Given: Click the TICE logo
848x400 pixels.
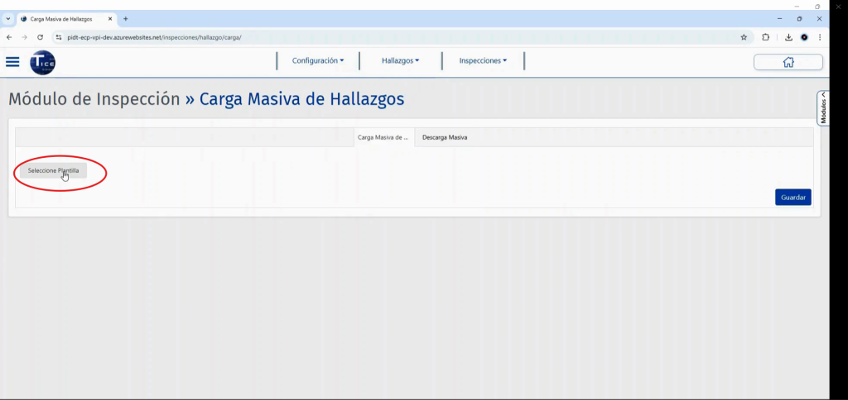Looking at the screenshot, I should pyautogui.click(x=42, y=62).
